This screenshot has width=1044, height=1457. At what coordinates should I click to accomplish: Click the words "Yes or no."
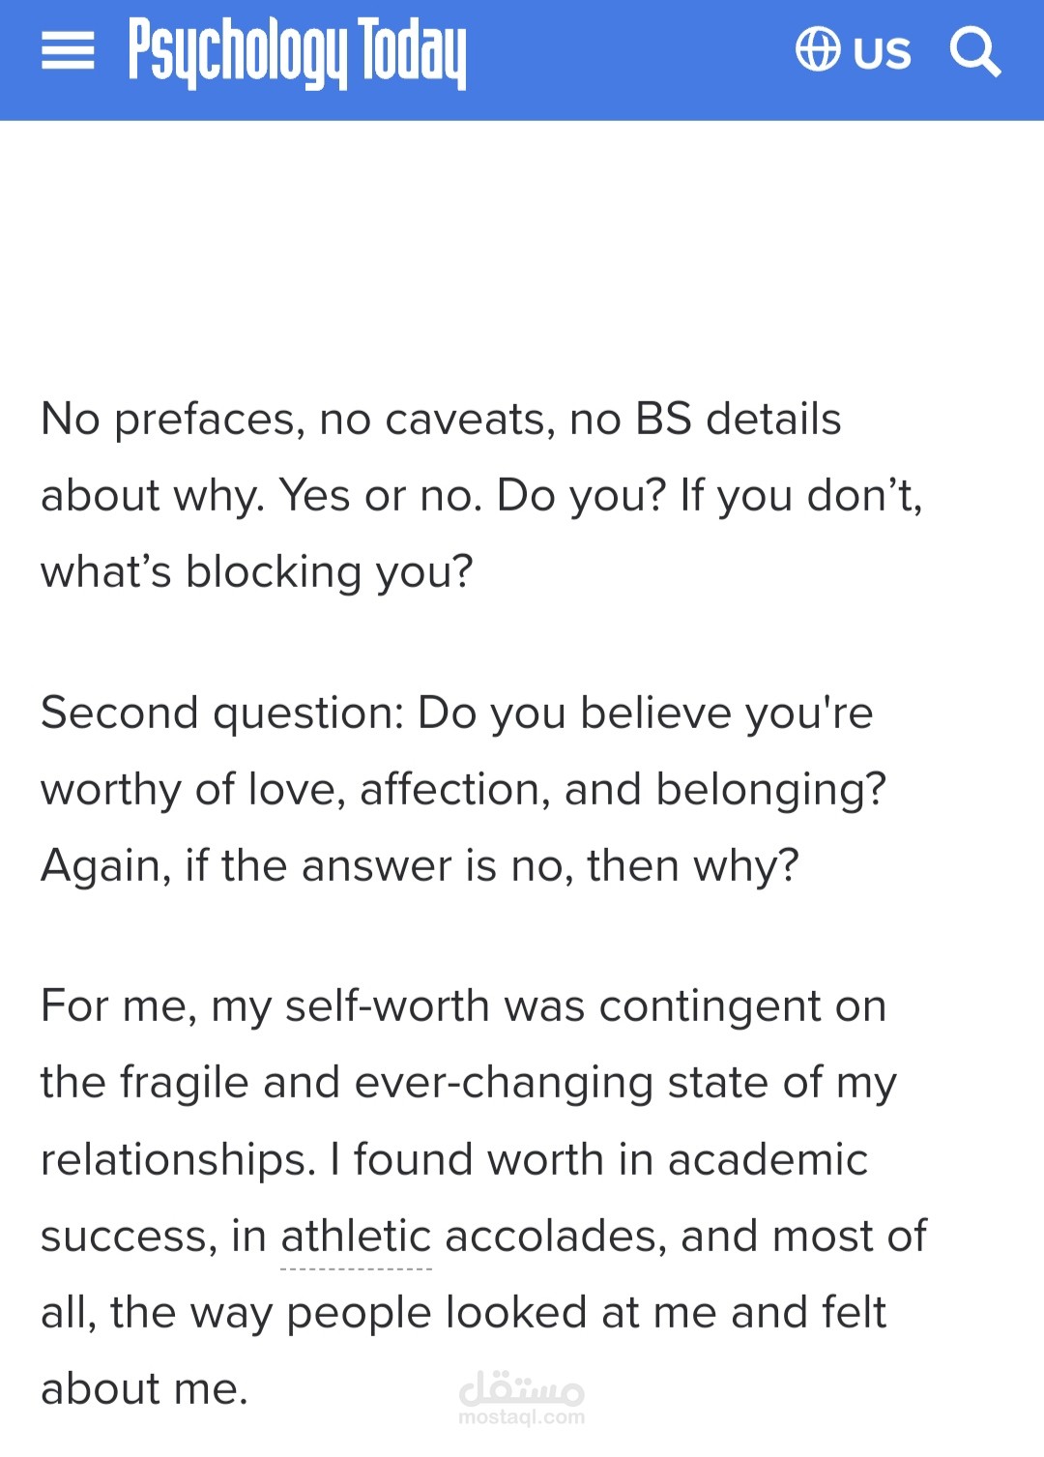[380, 496]
